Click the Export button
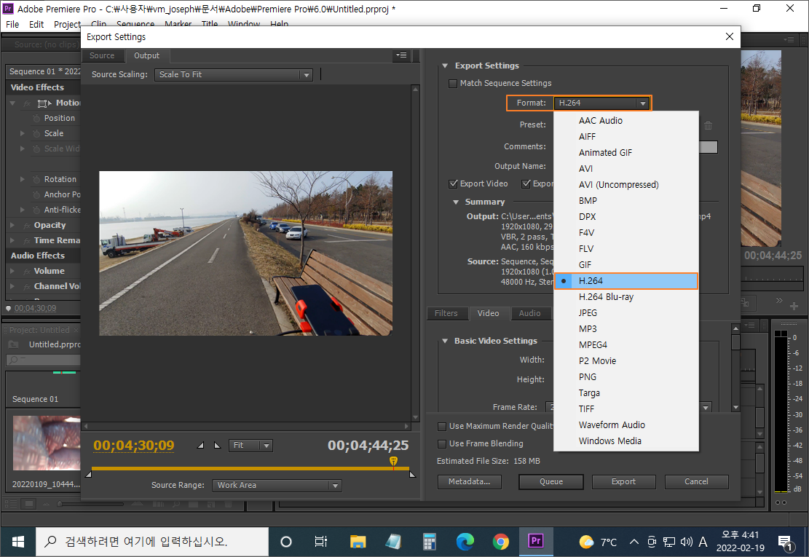 click(x=624, y=482)
